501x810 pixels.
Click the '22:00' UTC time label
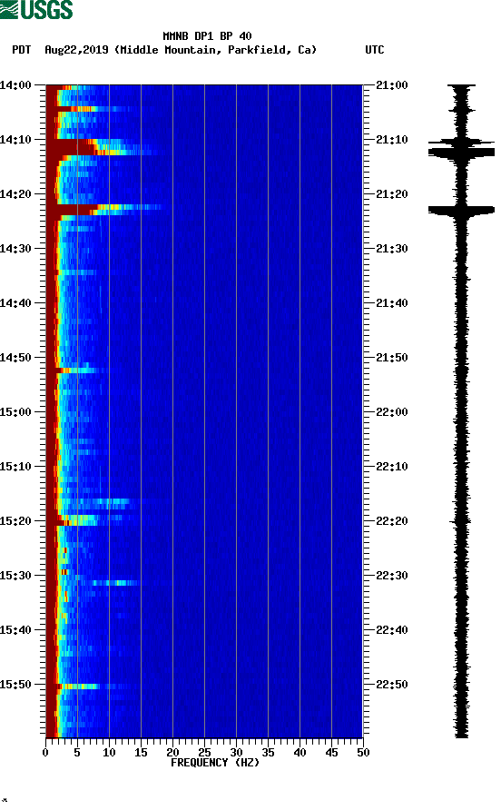coord(392,412)
